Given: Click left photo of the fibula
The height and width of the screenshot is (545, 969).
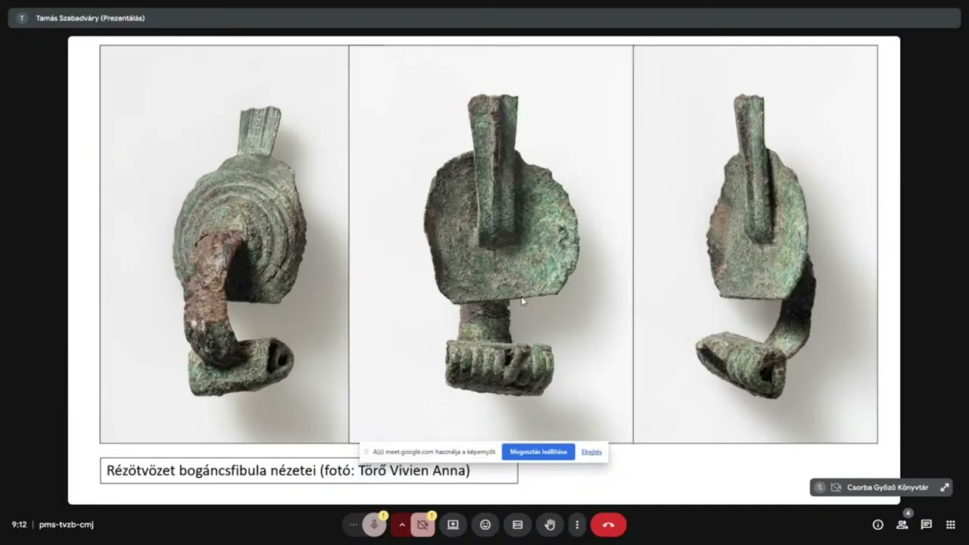Looking at the screenshot, I should (x=224, y=244).
